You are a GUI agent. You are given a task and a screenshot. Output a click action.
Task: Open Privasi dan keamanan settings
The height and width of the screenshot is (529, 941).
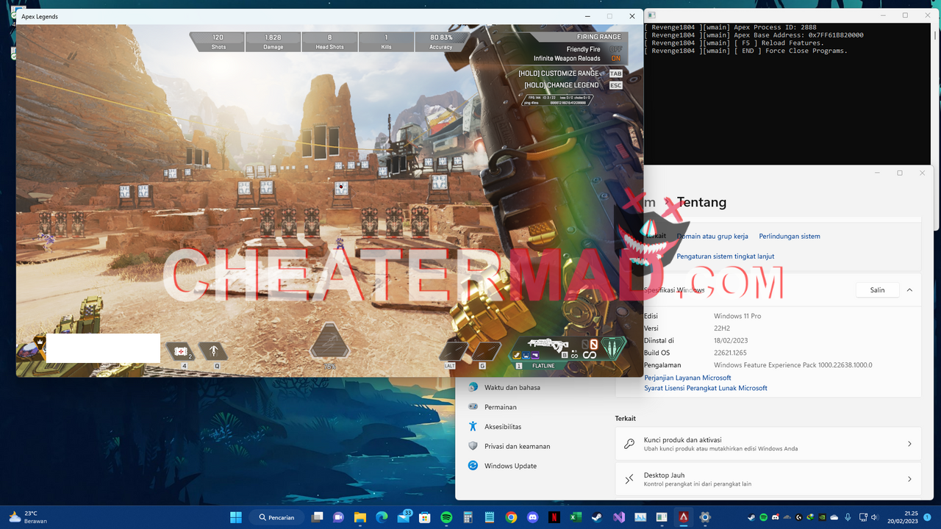point(517,447)
